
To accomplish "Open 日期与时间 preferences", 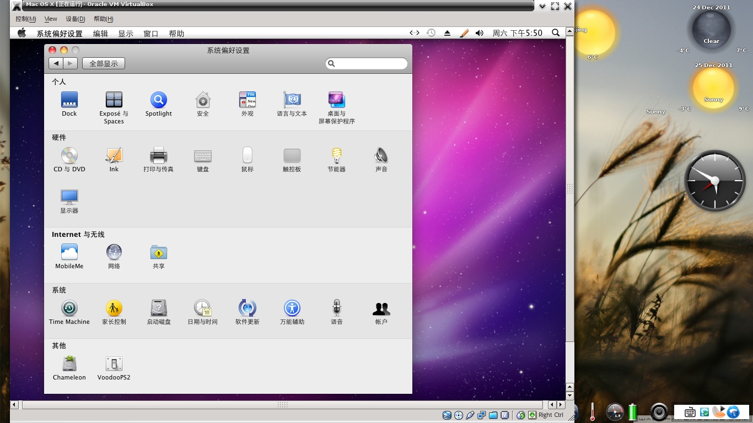I will pos(203,312).
